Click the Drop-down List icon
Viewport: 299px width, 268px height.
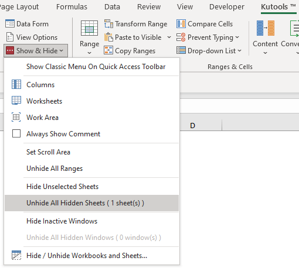[x=181, y=50]
